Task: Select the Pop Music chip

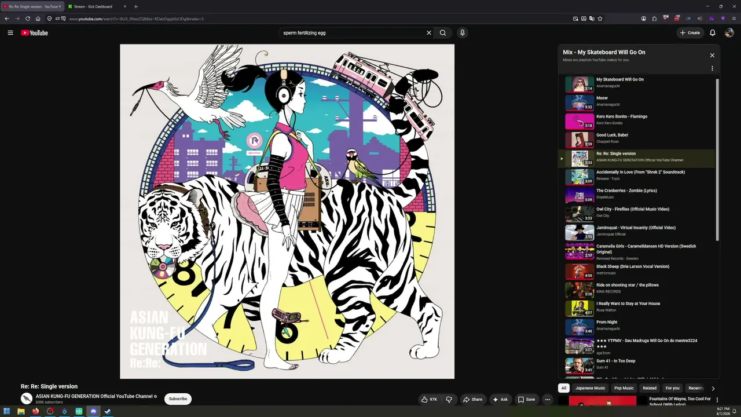Action: (x=624, y=388)
